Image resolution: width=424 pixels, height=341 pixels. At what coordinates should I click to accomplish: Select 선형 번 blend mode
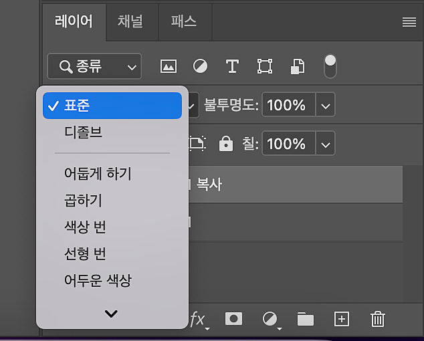pos(112,253)
